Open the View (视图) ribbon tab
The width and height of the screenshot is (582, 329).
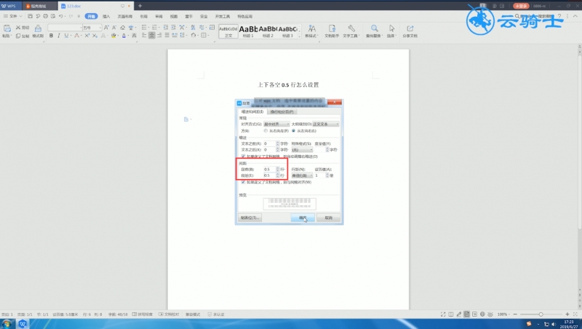click(174, 16)
